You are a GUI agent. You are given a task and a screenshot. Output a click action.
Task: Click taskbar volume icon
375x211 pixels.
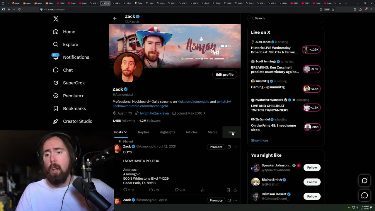coord(357,207)
